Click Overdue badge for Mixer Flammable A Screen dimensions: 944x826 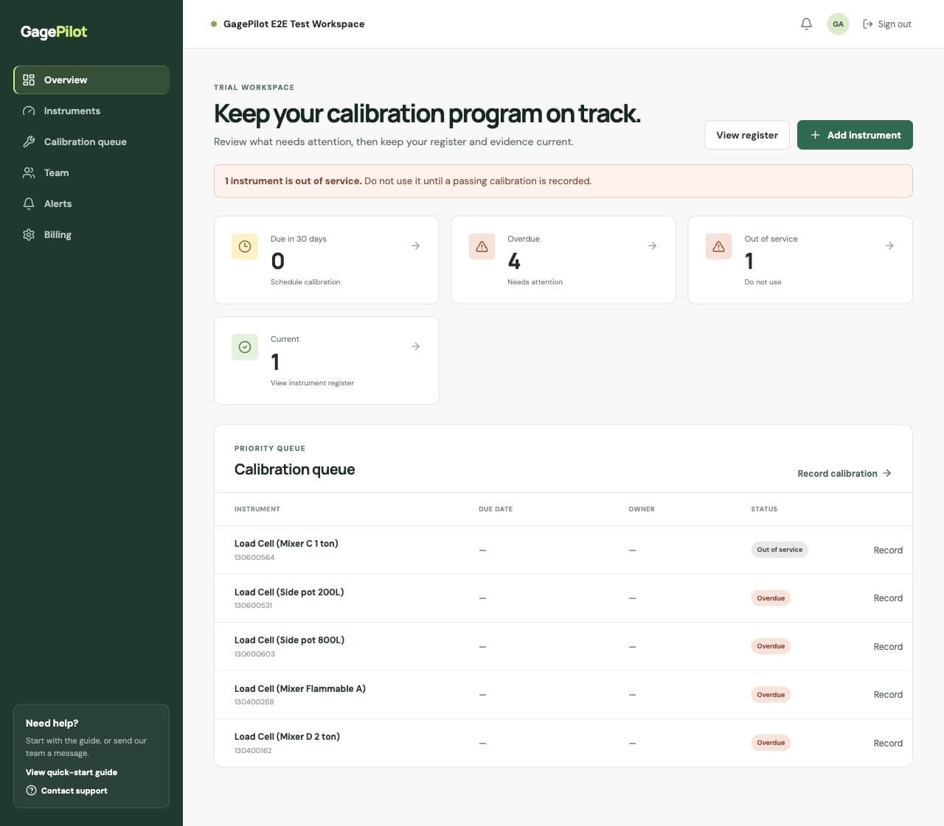point(771,694)
